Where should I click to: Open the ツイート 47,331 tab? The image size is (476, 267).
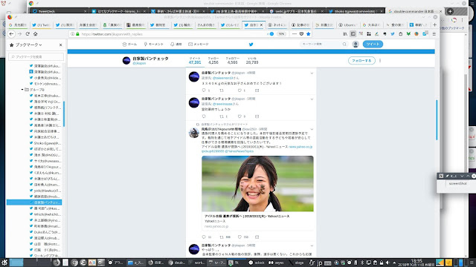point(195,61)
